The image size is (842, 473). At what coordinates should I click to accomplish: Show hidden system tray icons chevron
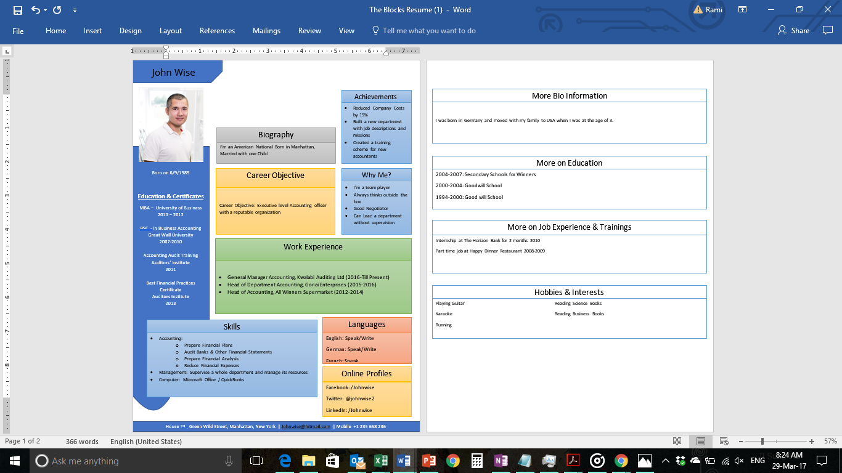coord(666,461)
